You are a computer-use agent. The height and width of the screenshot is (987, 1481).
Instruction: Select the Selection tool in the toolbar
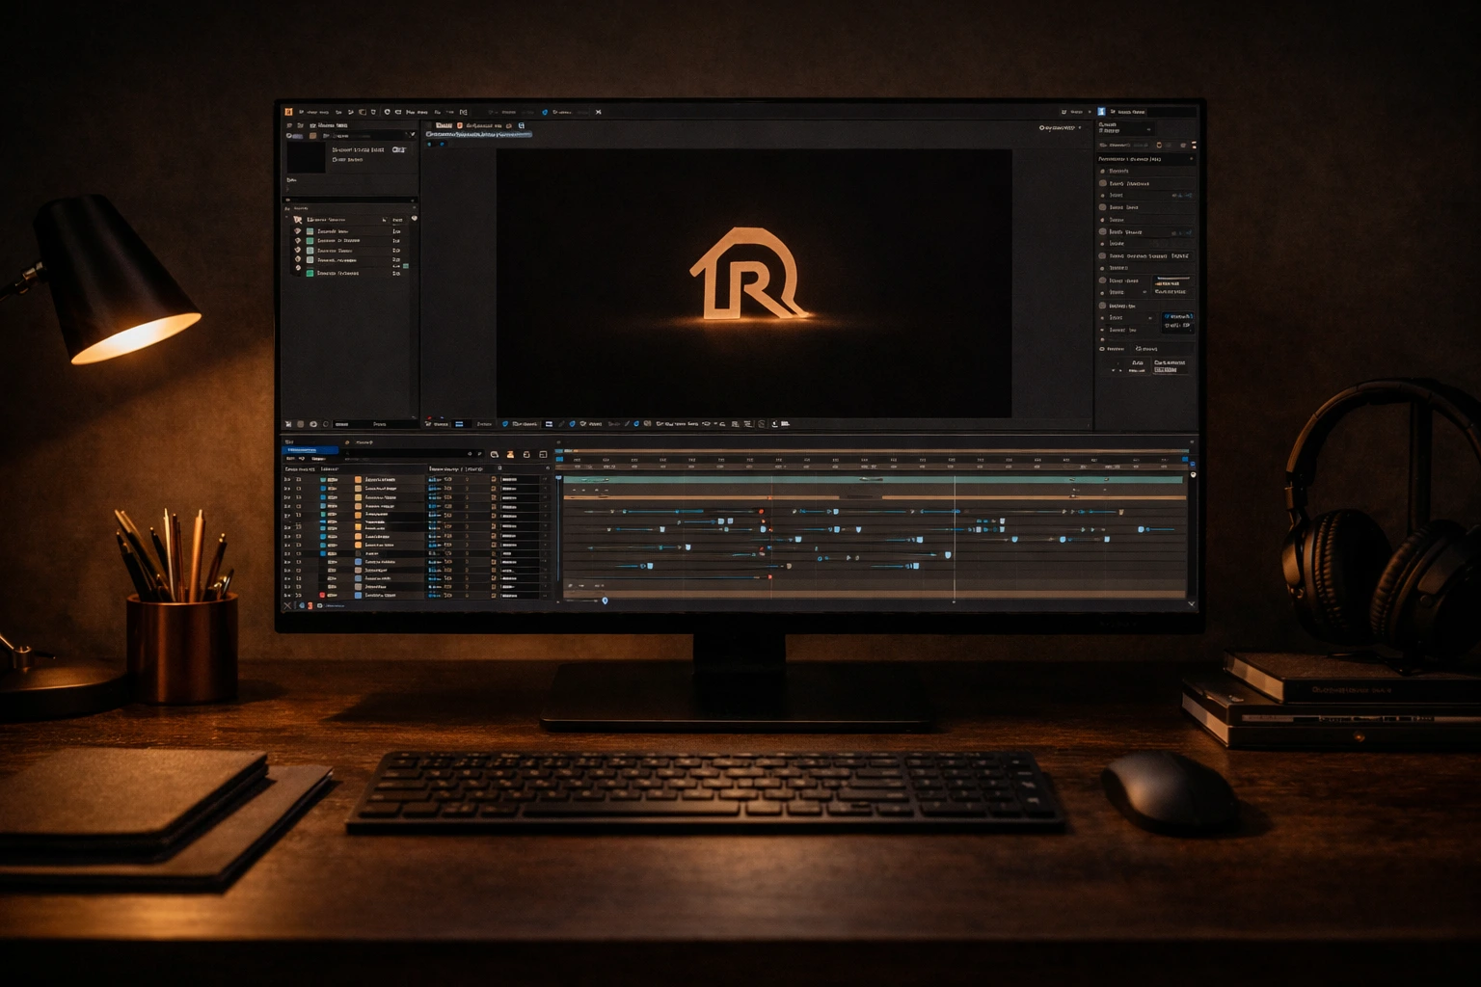pyautogui.click(x=302, y=112)
